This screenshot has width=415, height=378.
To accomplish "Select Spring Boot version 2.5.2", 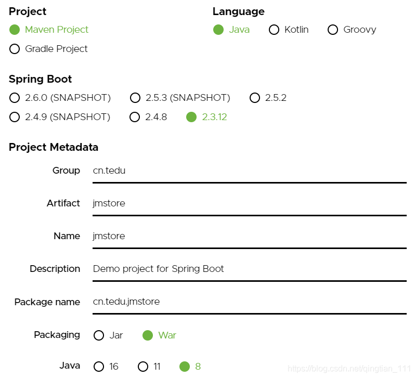I will (255, 98).
